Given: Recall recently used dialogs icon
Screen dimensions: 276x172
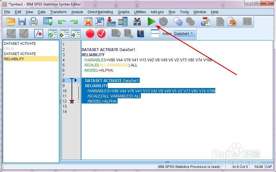Looking at the screenshot, I should pos(48,21).
